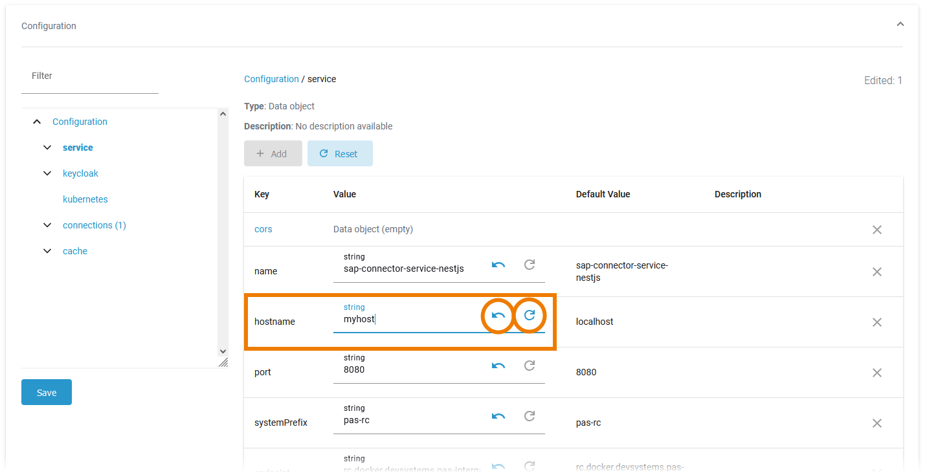Image resolution: width=927 pixels, height=473 pixels.
Task: Expand the cache tree node
Action: (x=47, y=251)
